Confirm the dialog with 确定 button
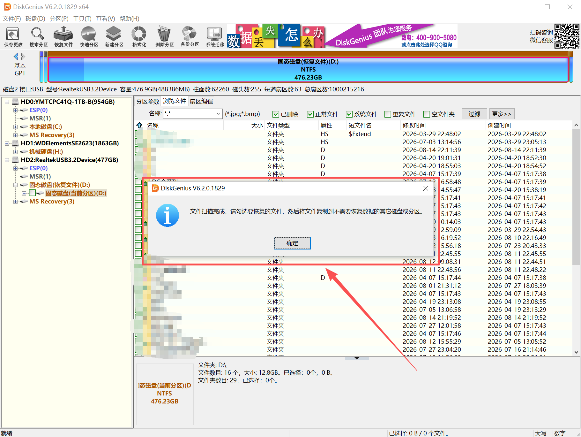The height and width of the screenshot is (437, 581). (292, 243)
